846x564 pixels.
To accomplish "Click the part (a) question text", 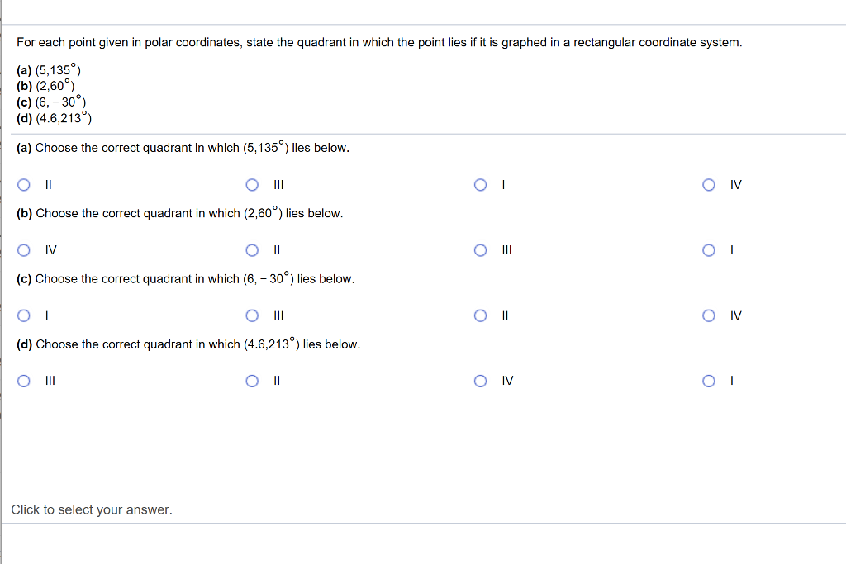I will pos(181,148).
